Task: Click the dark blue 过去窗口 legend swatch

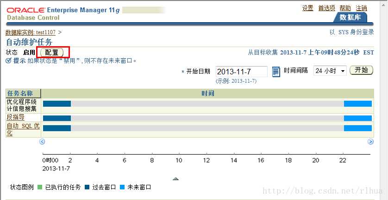Action: point(87,187)
